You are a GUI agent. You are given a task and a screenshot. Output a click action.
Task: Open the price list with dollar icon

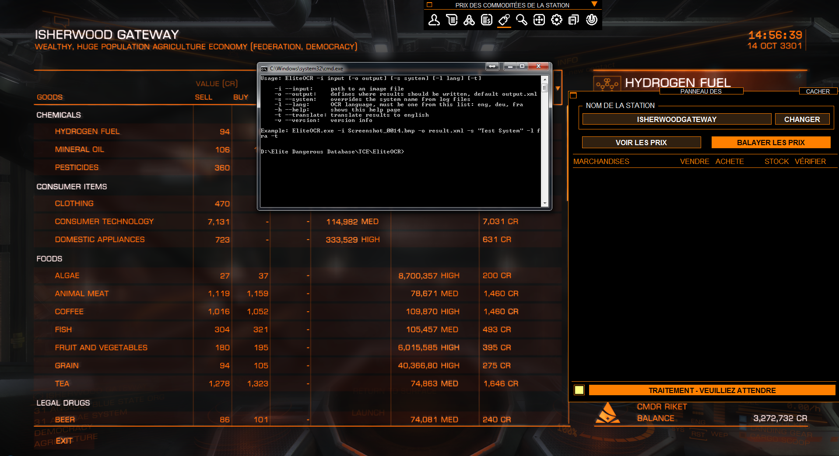(x=487, y=20)
